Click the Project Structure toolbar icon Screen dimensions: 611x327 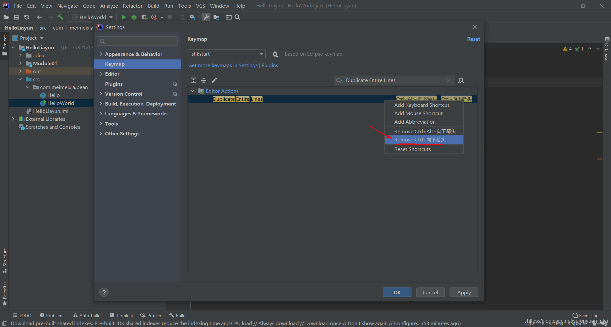pos(216,17)
